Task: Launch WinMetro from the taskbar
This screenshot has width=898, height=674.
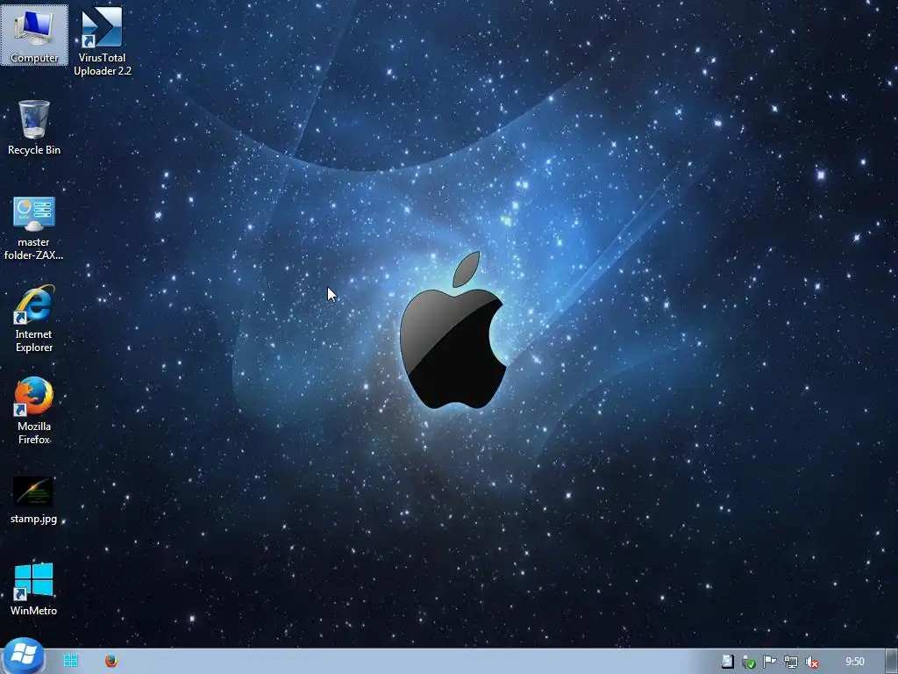Action: [x=71, y=661]
